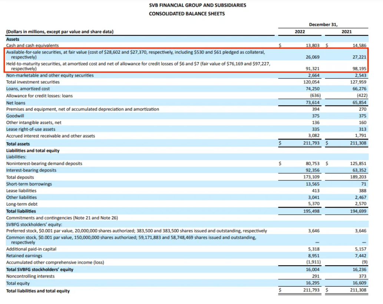Click the 74,250 loans value
The height and width of the screenshot is (304, 383).
tap(313, 89)
